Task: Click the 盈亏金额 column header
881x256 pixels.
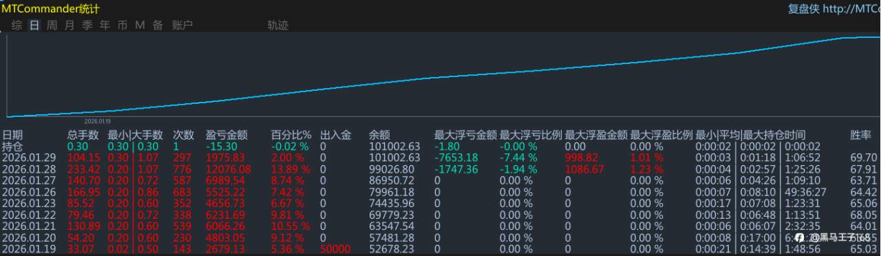Action: point(226,135)
